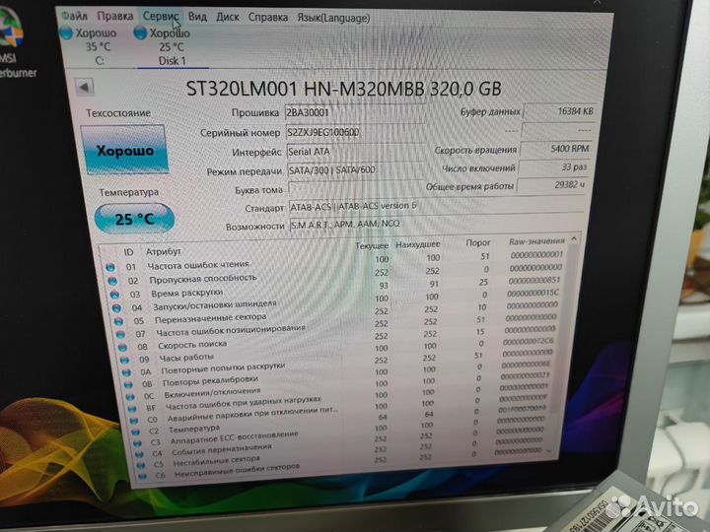Go to previous disk with back arrow
Image resolution: width=710 pixels, height=532 pixels.
84,87
